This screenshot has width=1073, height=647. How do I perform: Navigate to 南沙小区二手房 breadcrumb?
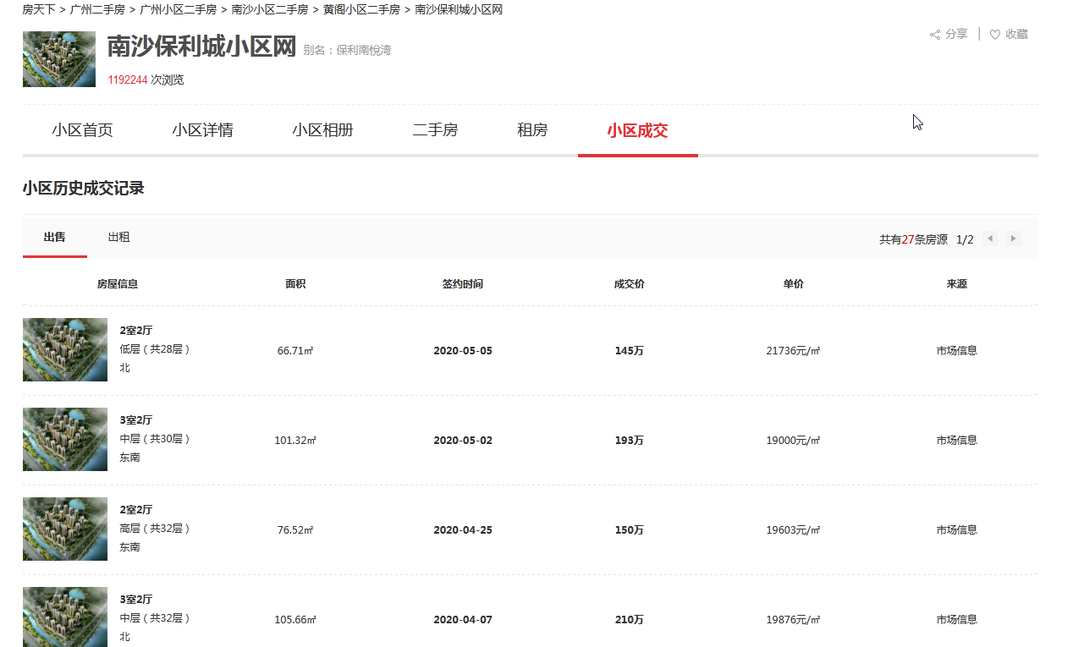(269, 10)
